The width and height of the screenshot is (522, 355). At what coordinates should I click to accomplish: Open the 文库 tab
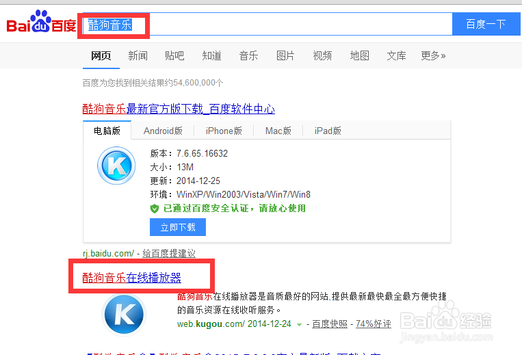(396, 55)
